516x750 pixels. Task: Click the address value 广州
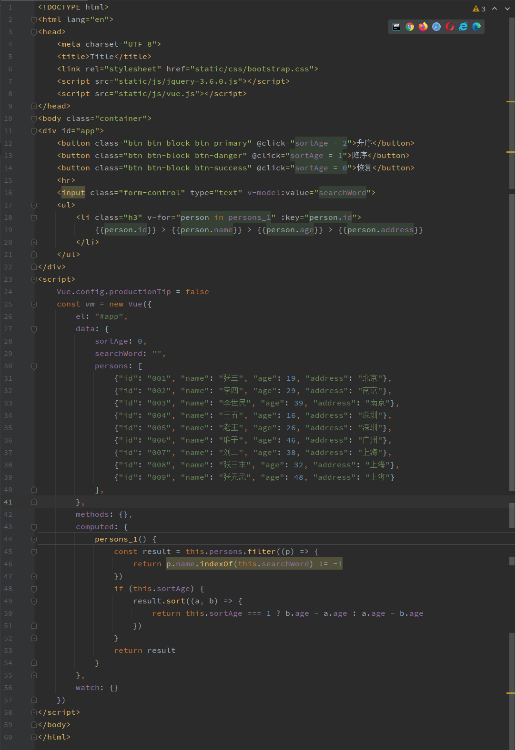click(x=370, y=440)
